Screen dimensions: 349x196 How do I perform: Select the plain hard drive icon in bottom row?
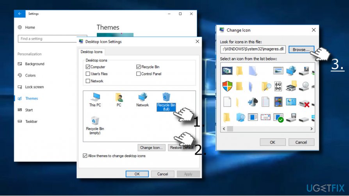coord(304,119)
